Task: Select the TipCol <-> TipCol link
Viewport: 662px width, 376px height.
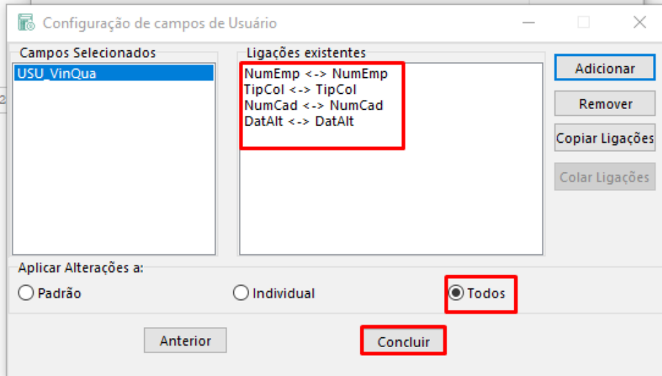Action: [x=300, y=90]
